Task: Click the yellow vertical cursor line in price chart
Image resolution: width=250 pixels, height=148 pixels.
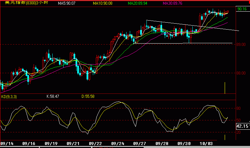Action: click(225, 88)
